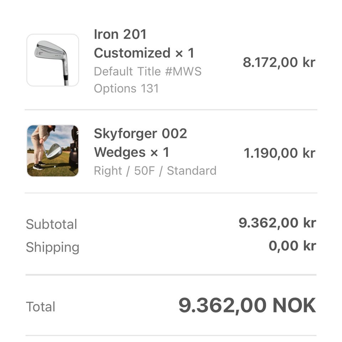Click the 1.190,00 kr wedge price
The image size is (342, 342).
[x=279, y=153]
